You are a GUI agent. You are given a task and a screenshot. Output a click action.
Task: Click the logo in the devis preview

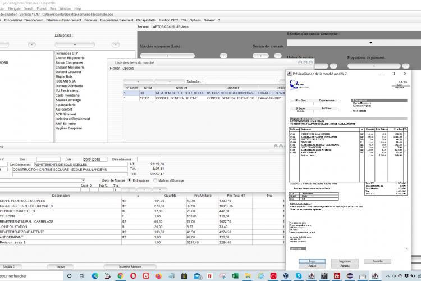(299, 85)
